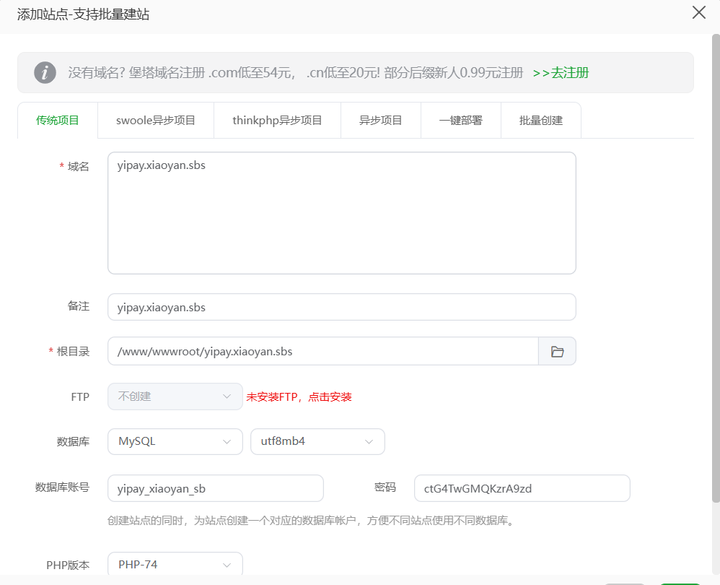Go to the 批量创建 tab
This screenshot has width=720, height=585.
[x=540, y=121]
